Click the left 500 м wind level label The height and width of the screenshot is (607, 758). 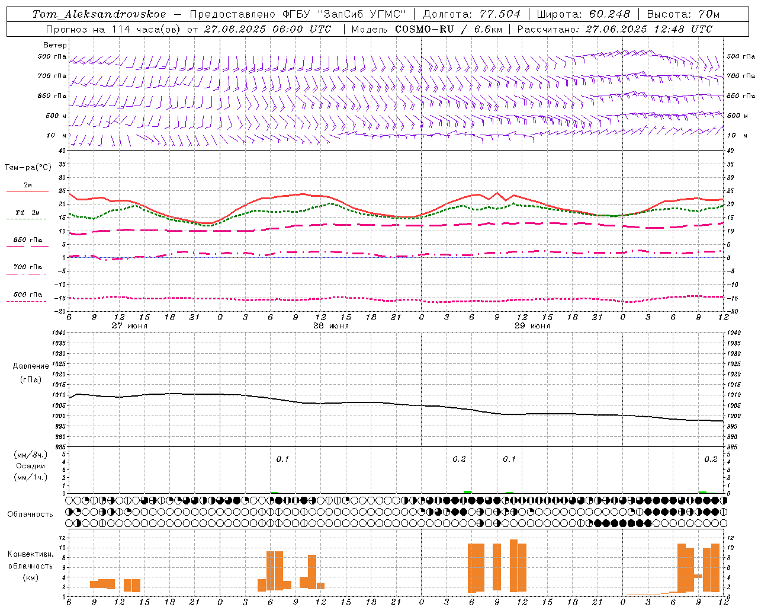point(56,116)
